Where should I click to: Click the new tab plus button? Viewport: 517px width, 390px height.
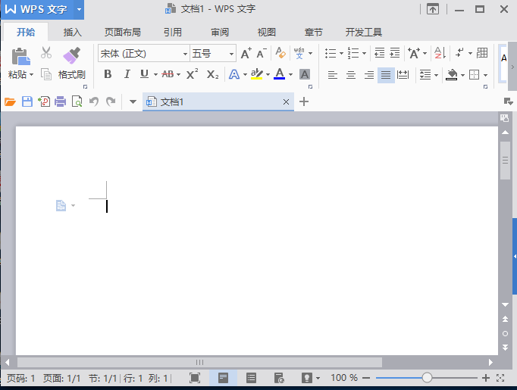pyautogui.click(x=304, y=101)
